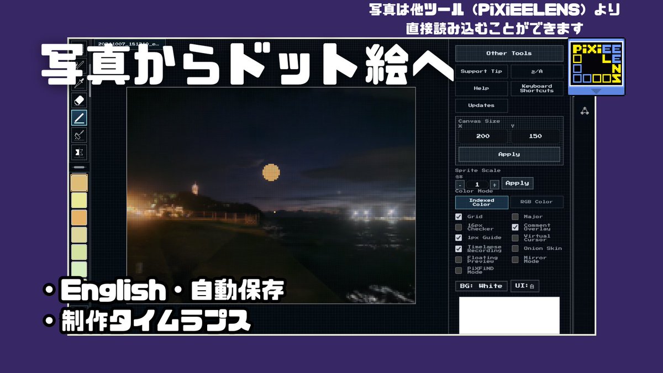Click the Canvas Size X field 200

click(x=482, y=136)
